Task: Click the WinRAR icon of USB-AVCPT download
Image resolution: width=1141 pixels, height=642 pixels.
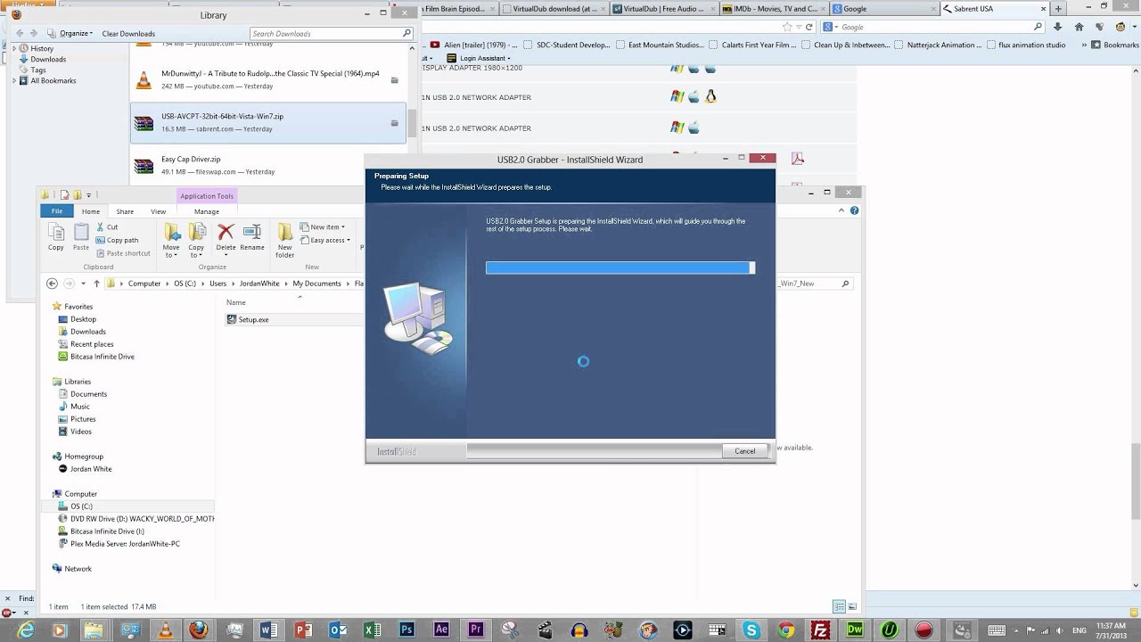Action: [144, 123]
